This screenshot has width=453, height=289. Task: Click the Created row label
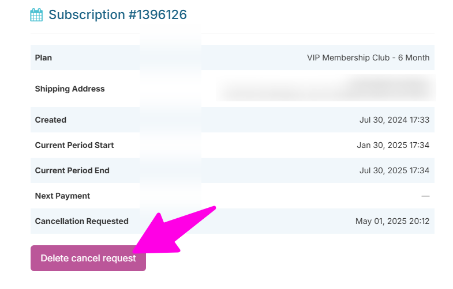(51, 120)
